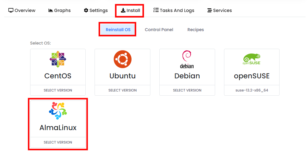Switch to the Recipes tab
This screenshot has width=307, height=154.
click(196, 30)
